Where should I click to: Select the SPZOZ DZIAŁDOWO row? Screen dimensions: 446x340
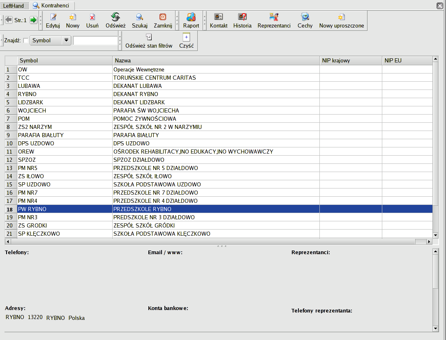pyautogui.click(x=219, y=160)
